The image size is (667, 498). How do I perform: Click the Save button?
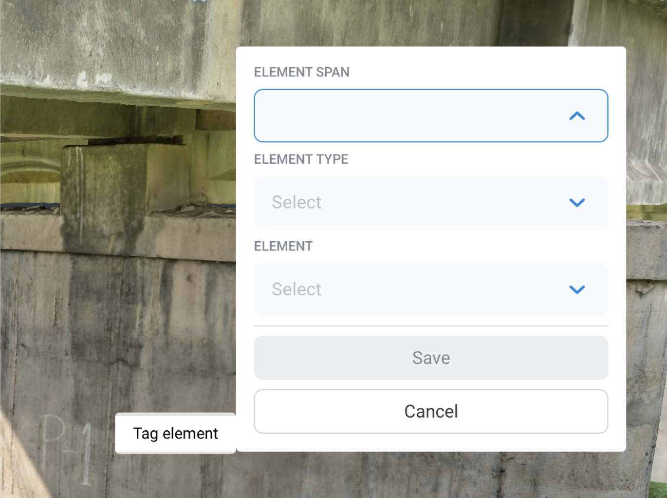(431, 358)
